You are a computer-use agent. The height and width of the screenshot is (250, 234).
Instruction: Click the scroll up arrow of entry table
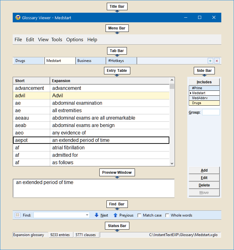pos(172,80)
